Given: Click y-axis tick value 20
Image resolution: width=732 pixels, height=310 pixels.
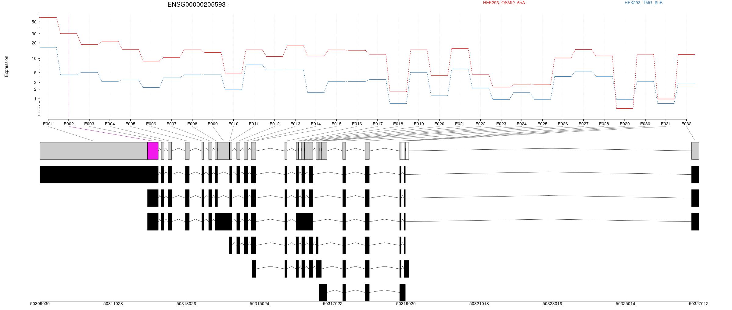Looking at the screenshot, I should (x=34, y=43).
